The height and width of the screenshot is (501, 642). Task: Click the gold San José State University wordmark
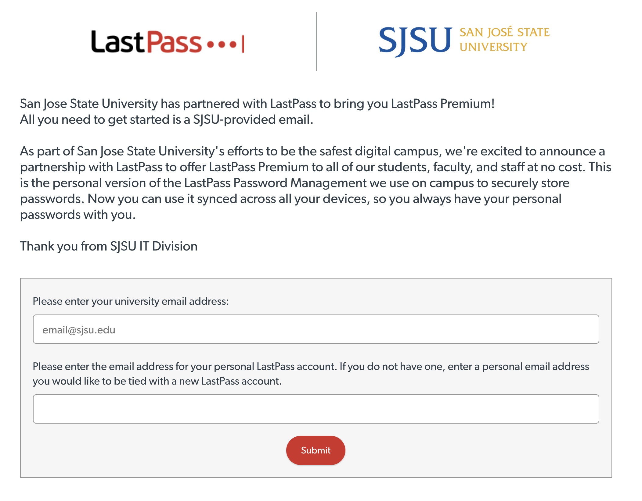pyautogui.click(x=504, y=40)
